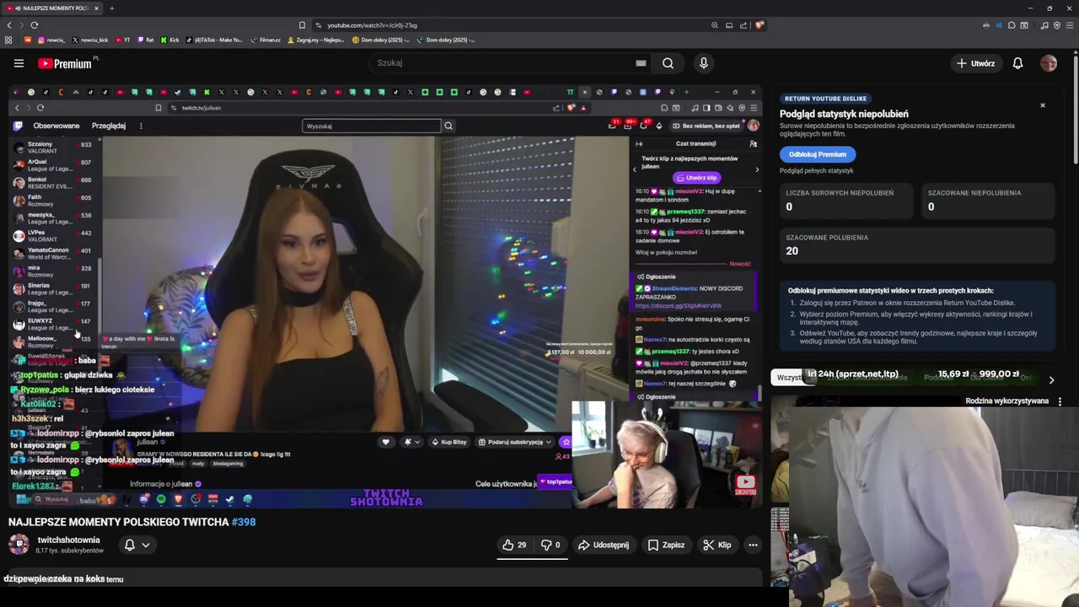Open the Brave Shields lion icon
1079x607 pixels.
(x=759, y=25)
